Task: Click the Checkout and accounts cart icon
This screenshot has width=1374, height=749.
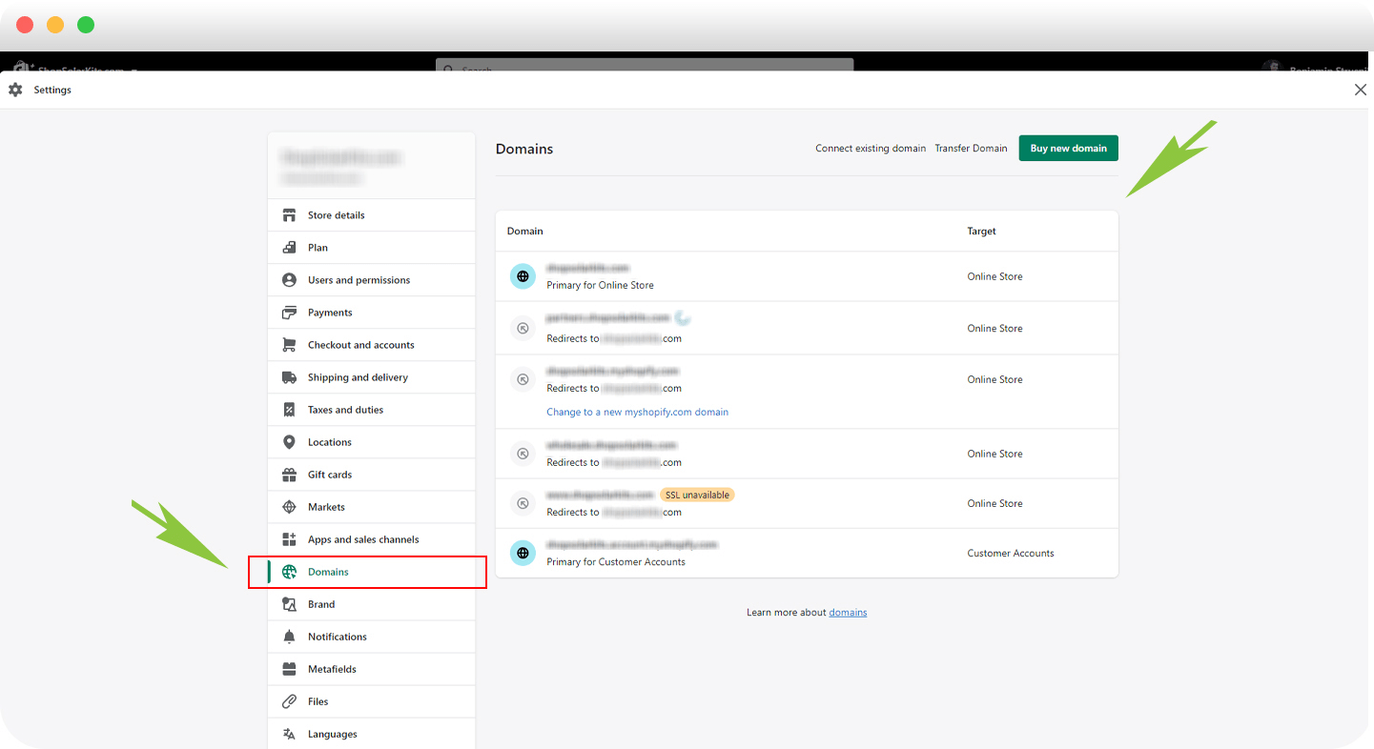Action: pos(289,345)
